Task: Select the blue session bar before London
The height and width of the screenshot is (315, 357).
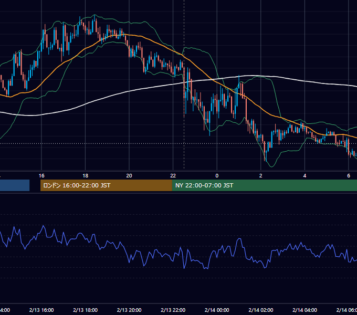Action: [x=15, y=185]
